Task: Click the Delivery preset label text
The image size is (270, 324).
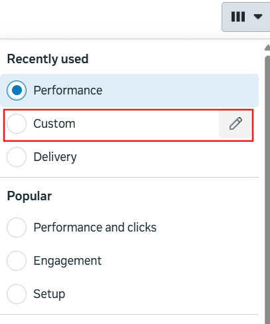Action: tap(55, 157)
